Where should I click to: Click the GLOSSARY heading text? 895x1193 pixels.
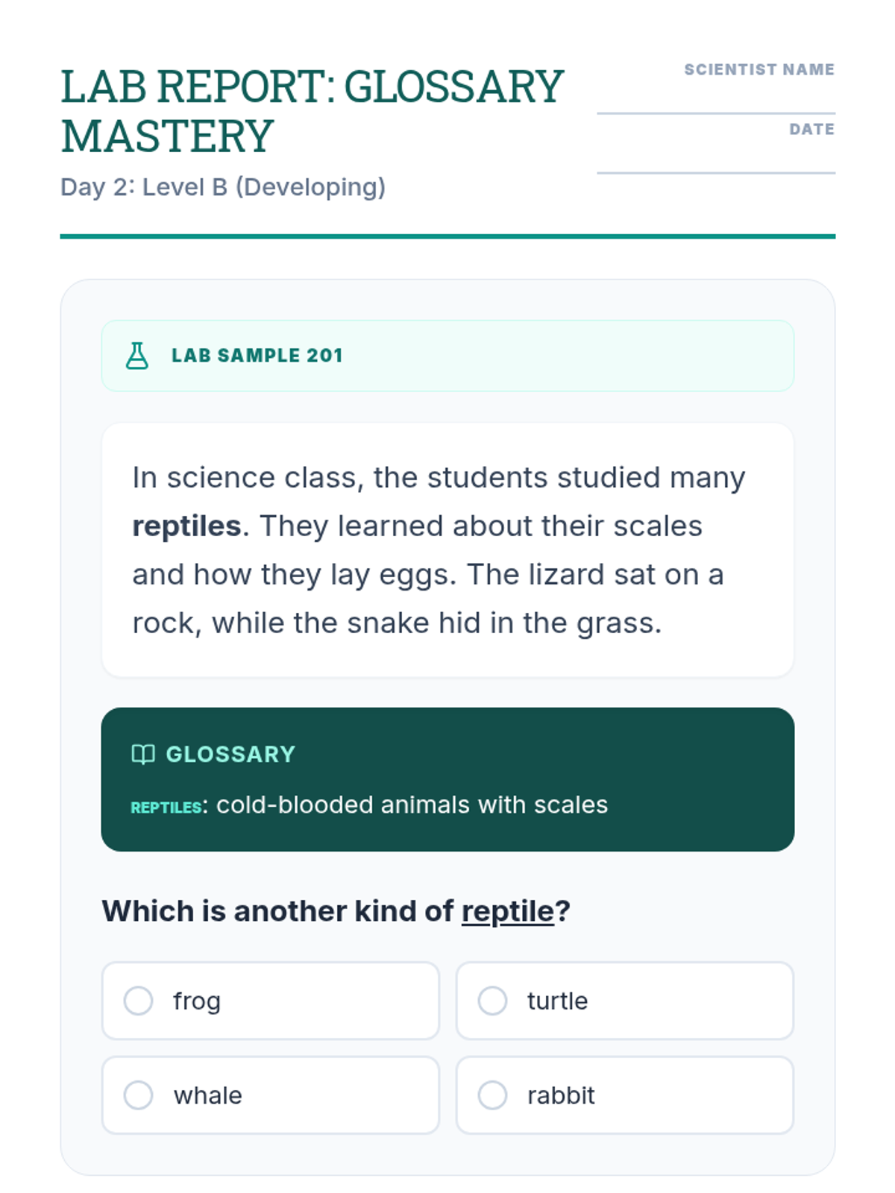click(x=230, y=754)
